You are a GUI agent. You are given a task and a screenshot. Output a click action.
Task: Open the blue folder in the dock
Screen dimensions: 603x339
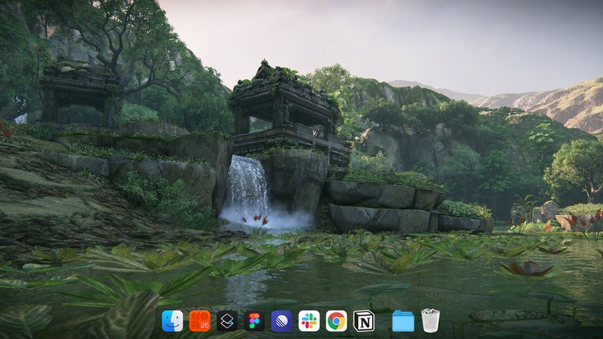403,321
